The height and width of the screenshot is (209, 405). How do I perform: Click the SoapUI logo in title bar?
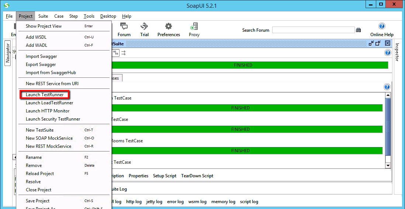(7, 6)
